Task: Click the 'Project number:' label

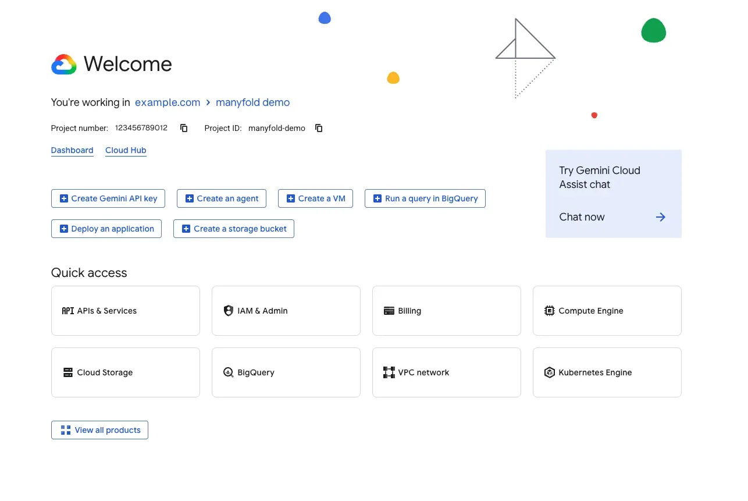Action: click(80, 128)
